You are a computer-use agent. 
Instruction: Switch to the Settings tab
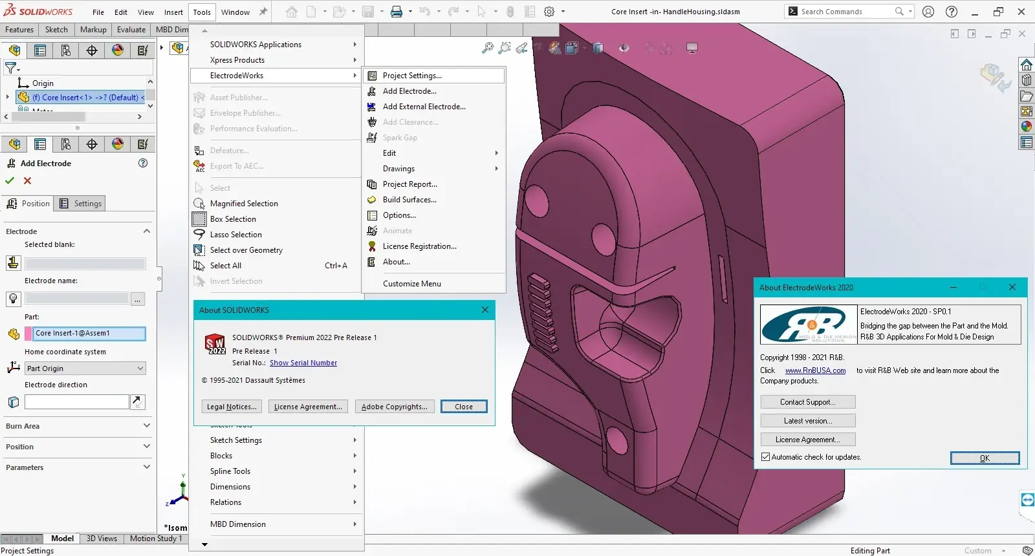pos(81,204)
